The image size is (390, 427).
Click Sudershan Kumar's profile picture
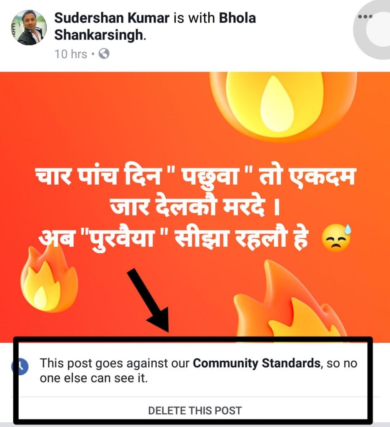(29, 28)
